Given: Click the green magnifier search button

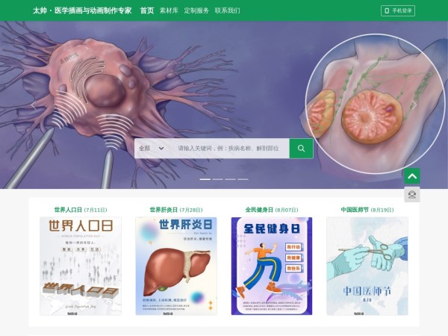Looking at the screenshot, I should (301, 149).
